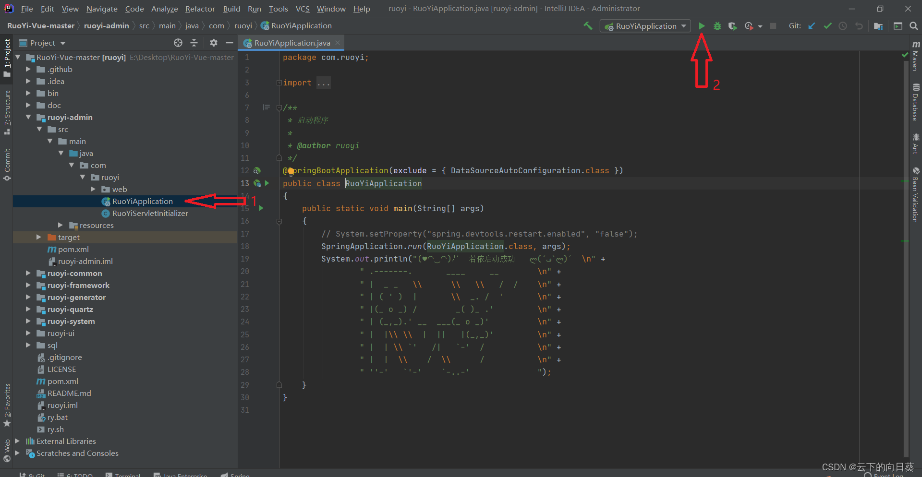Open Project Structure toolbar icon
This screenshot has width=922, height=477.
click(878, 26)
